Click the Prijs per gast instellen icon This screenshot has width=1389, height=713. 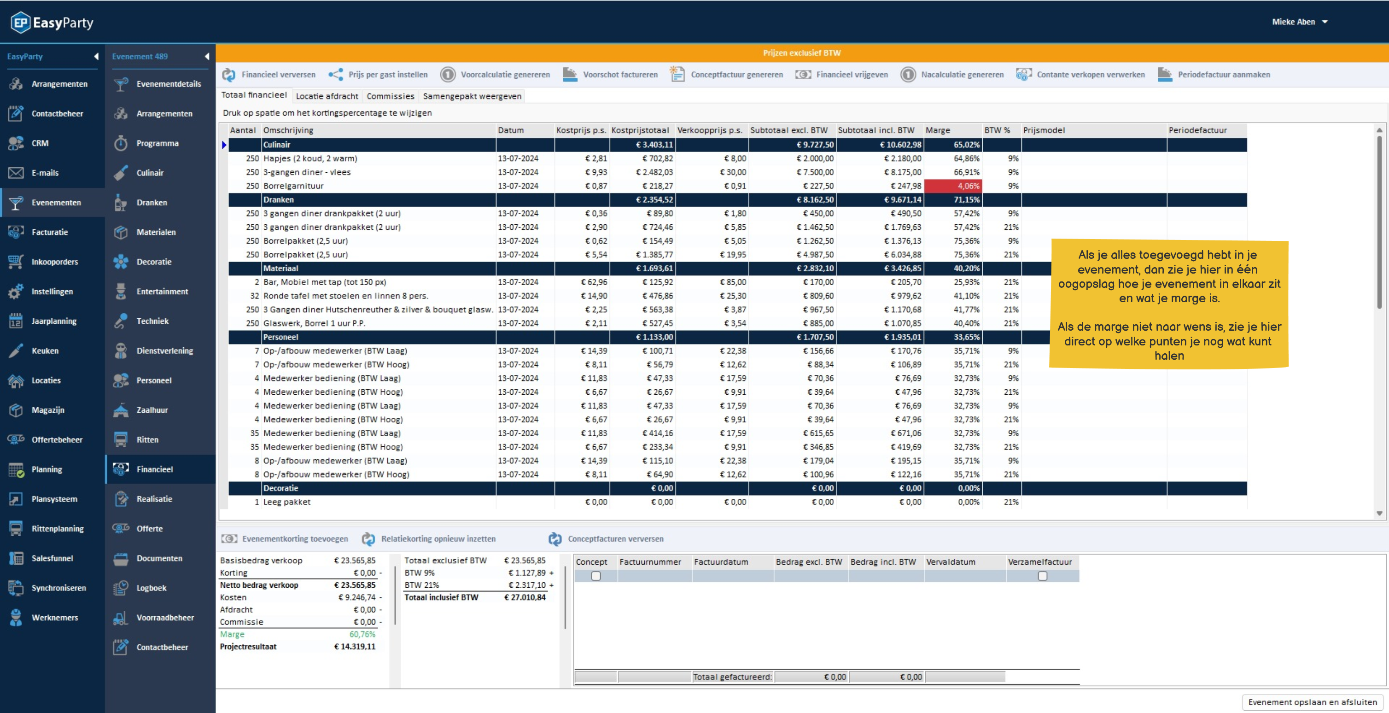[x=335, y=75]
